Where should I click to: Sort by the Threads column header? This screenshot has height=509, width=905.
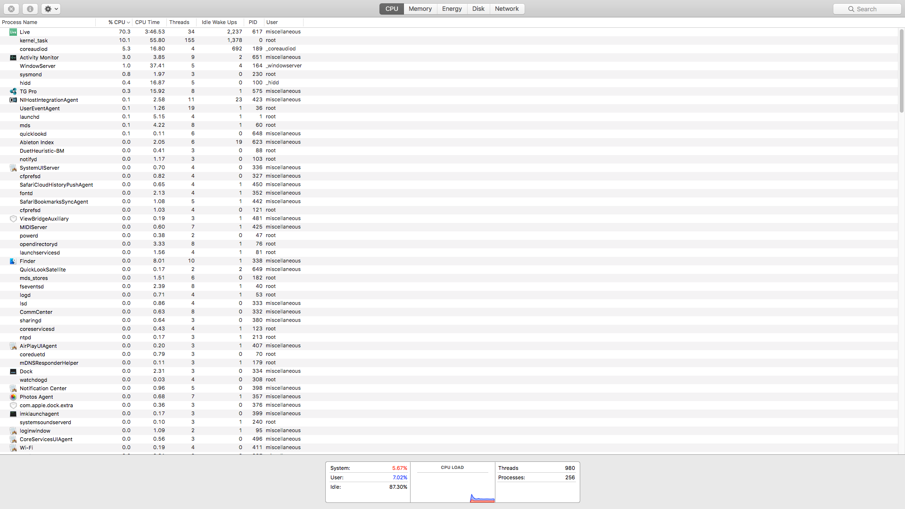click(181, 22)
